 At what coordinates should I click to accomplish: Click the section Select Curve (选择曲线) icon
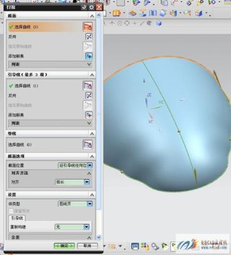pos(87,27)
